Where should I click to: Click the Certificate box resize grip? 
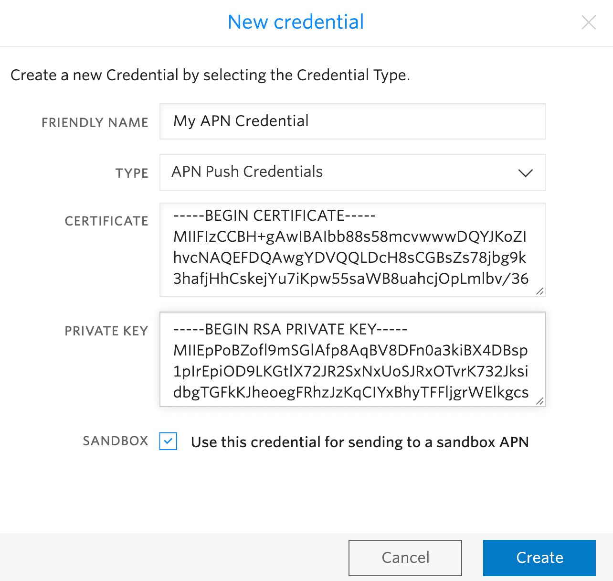540,291
